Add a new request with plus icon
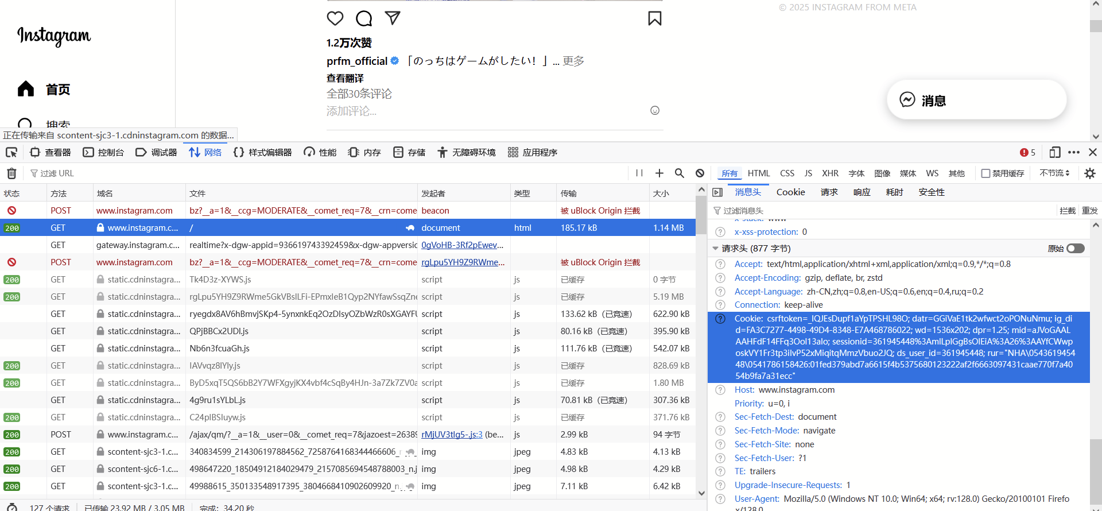 (x=659, y=173)
